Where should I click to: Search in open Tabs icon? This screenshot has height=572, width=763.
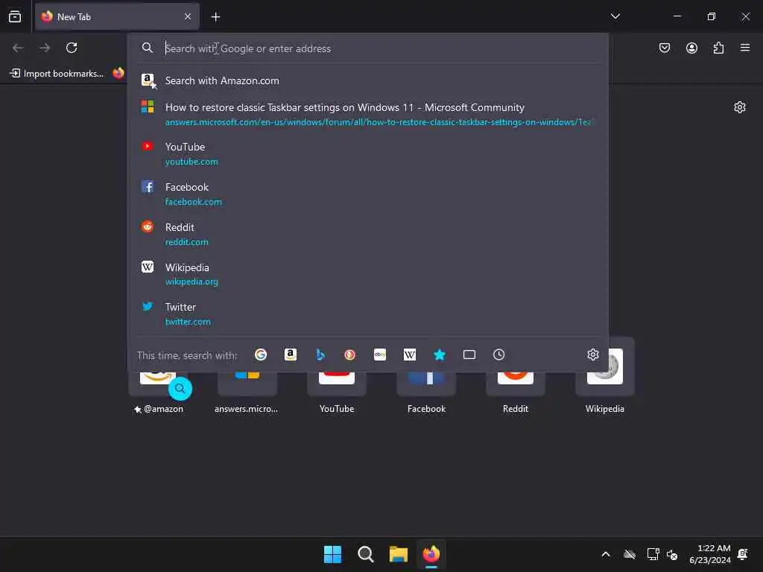click(x=469, y=355)
